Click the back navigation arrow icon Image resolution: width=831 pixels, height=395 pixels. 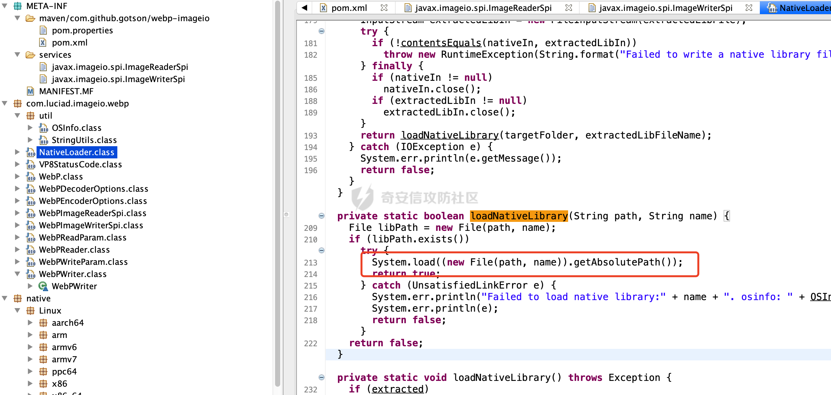pos(304,8)
